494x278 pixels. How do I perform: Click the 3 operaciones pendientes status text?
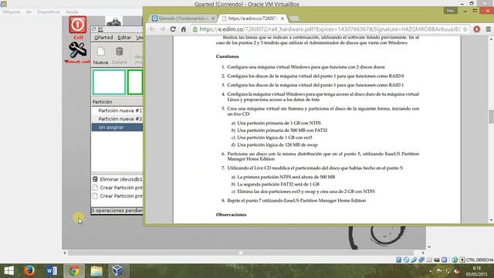click(117, 210)
